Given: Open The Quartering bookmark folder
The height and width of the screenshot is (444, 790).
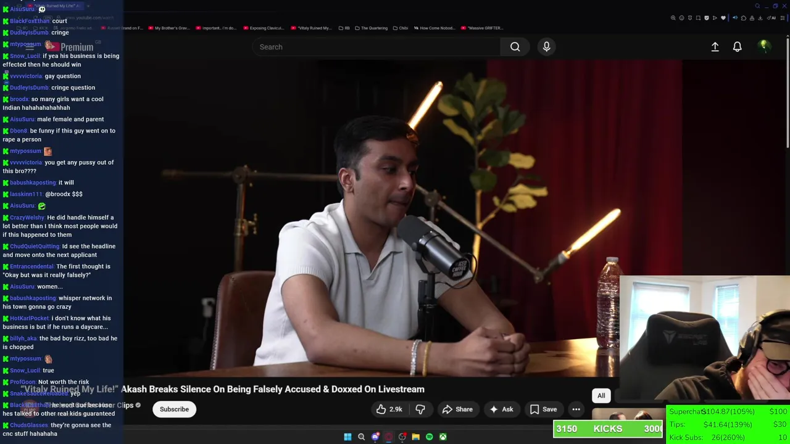Looking at the screenshot, I should pos(371,28).
